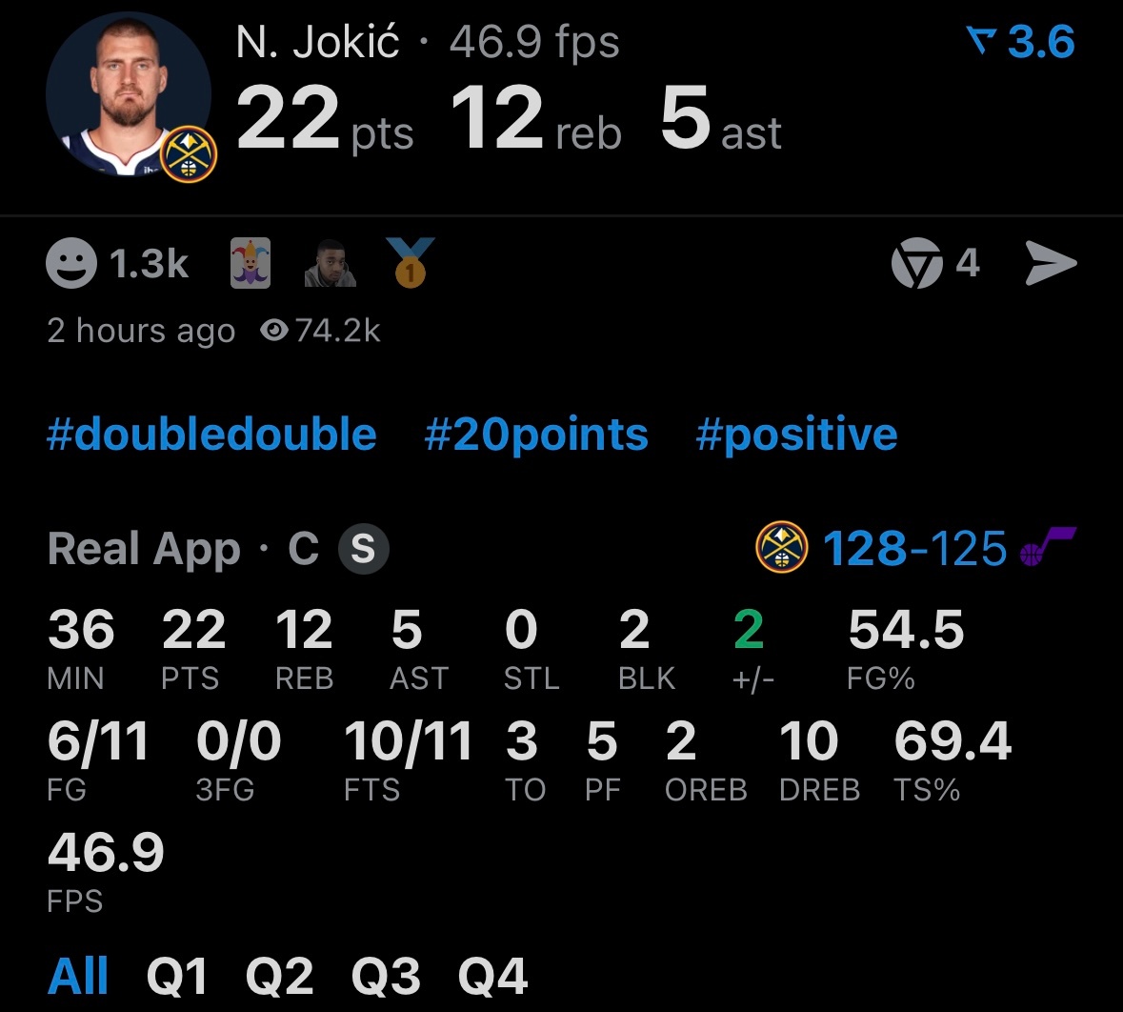This screenshot has height=1012, width=1123.
Task: Tap the S starter badge
Action: click(x=363, y=549)
